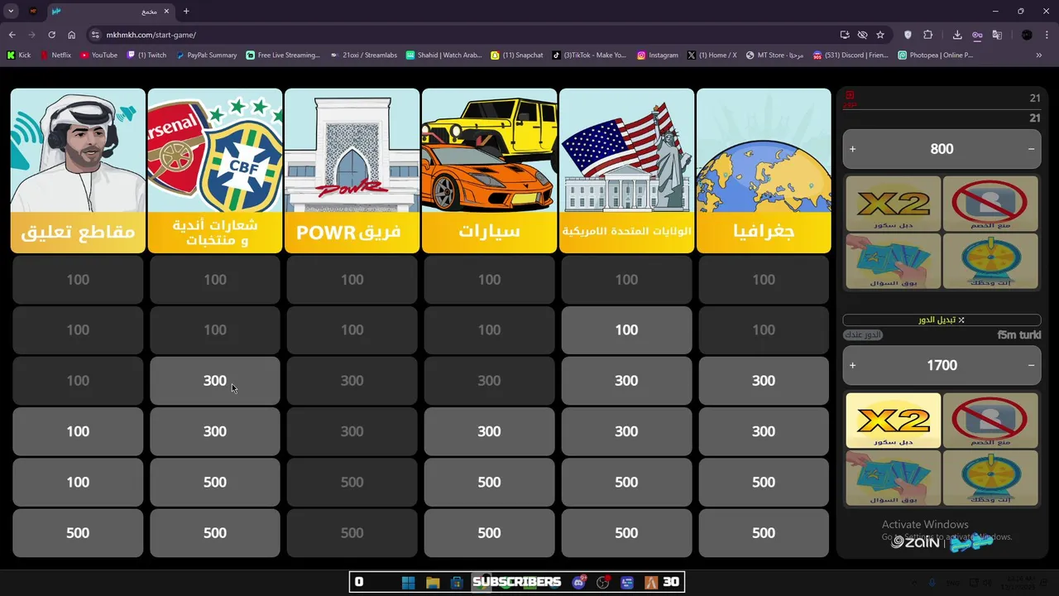Open the Discord bookmark

click(x=851, y=55)
